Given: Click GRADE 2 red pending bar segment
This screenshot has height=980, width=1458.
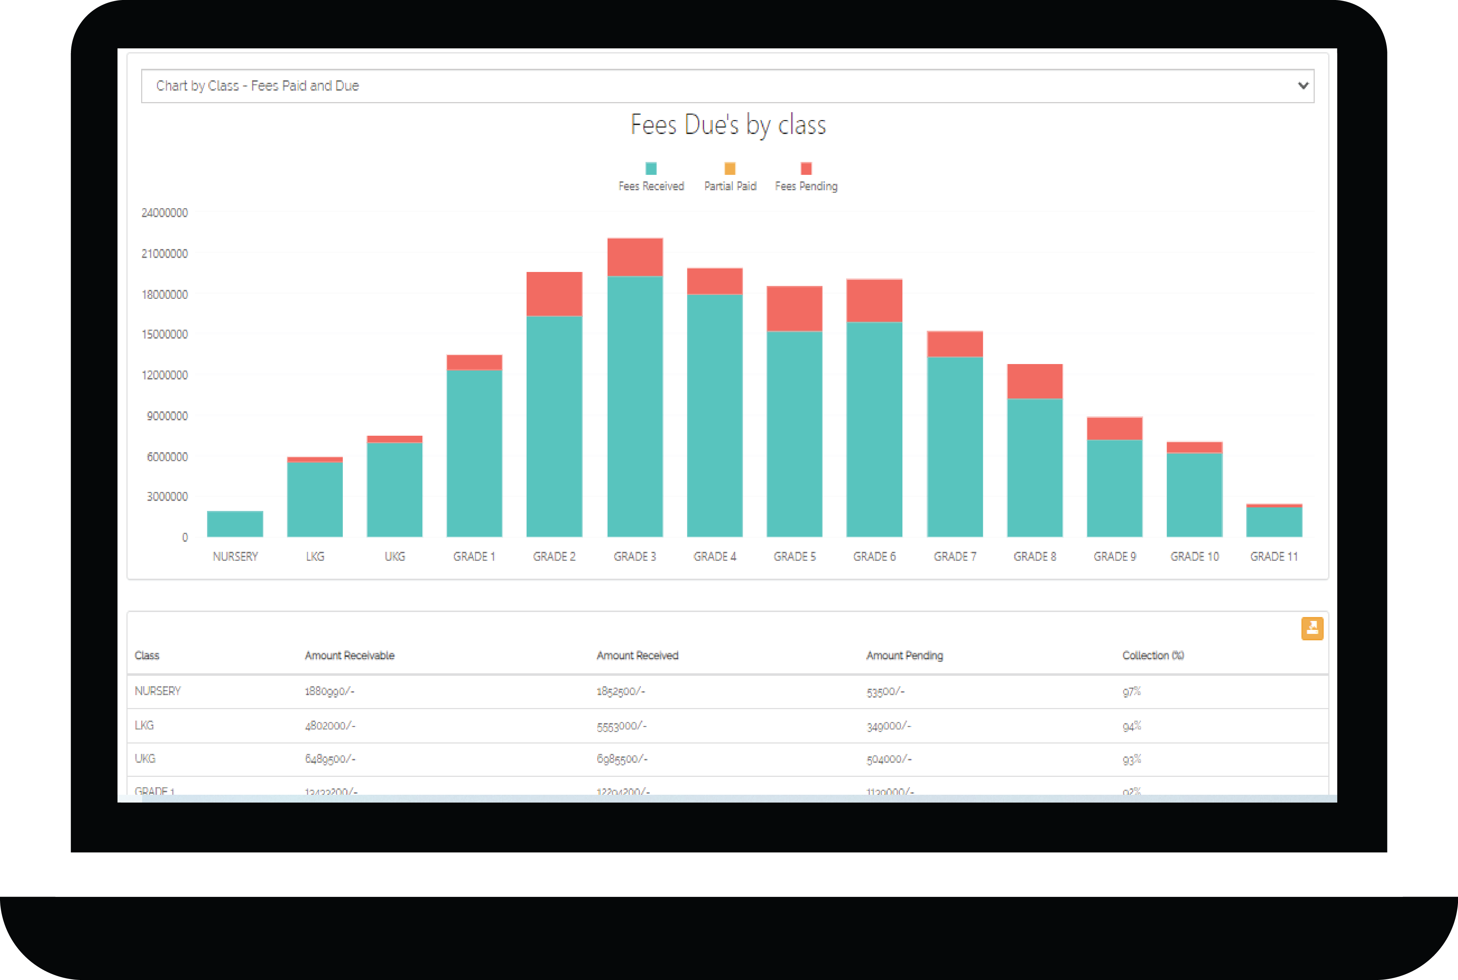Looking at the screenshot, I should (x=554, y=294).
